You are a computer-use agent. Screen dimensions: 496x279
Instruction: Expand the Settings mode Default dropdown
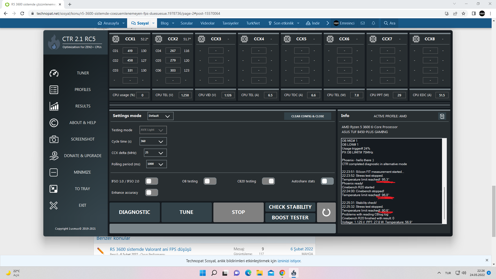point(160,116)
